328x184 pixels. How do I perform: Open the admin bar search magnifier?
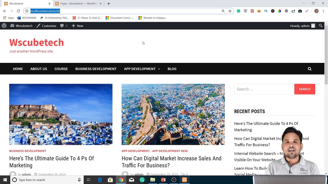(x=321, y=26)
